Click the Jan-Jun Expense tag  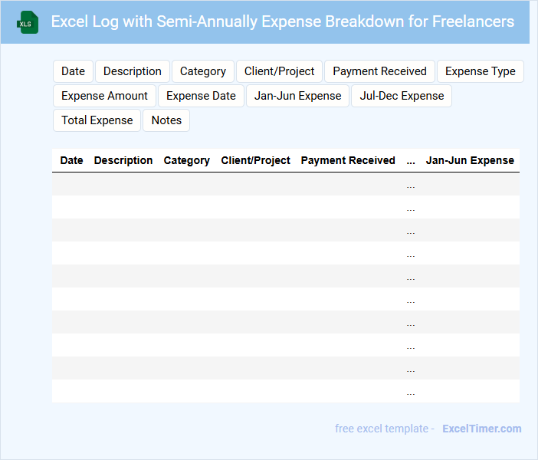click(298, 96)
